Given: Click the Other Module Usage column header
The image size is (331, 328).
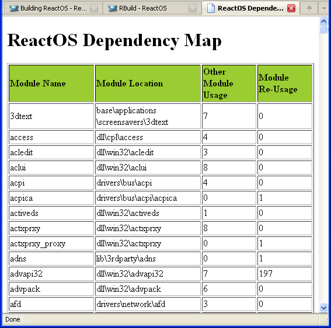Looking at the screenshot, I should [229, 83].
